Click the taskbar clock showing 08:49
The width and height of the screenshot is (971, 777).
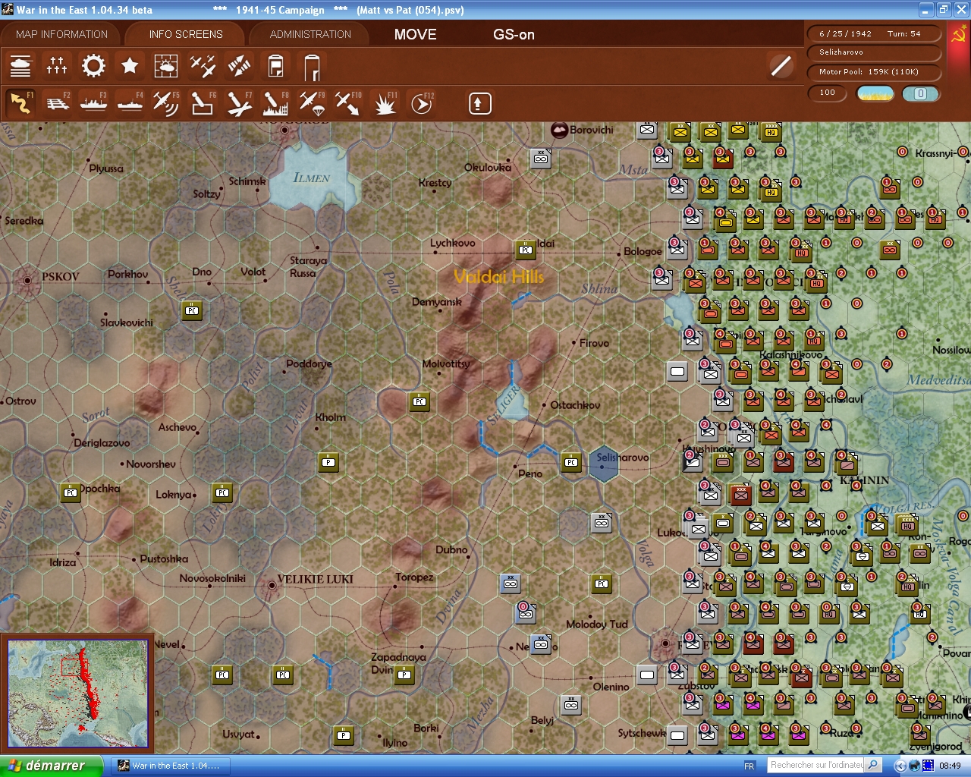pos(950,766)
